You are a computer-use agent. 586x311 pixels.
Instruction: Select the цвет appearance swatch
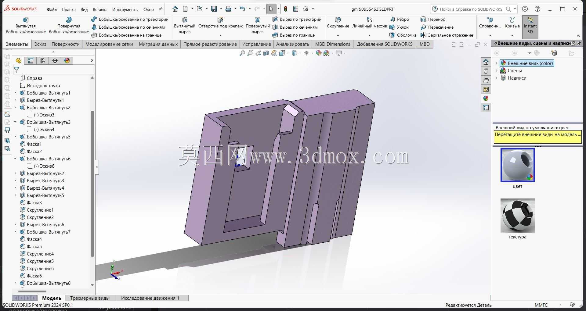(518, 165)
